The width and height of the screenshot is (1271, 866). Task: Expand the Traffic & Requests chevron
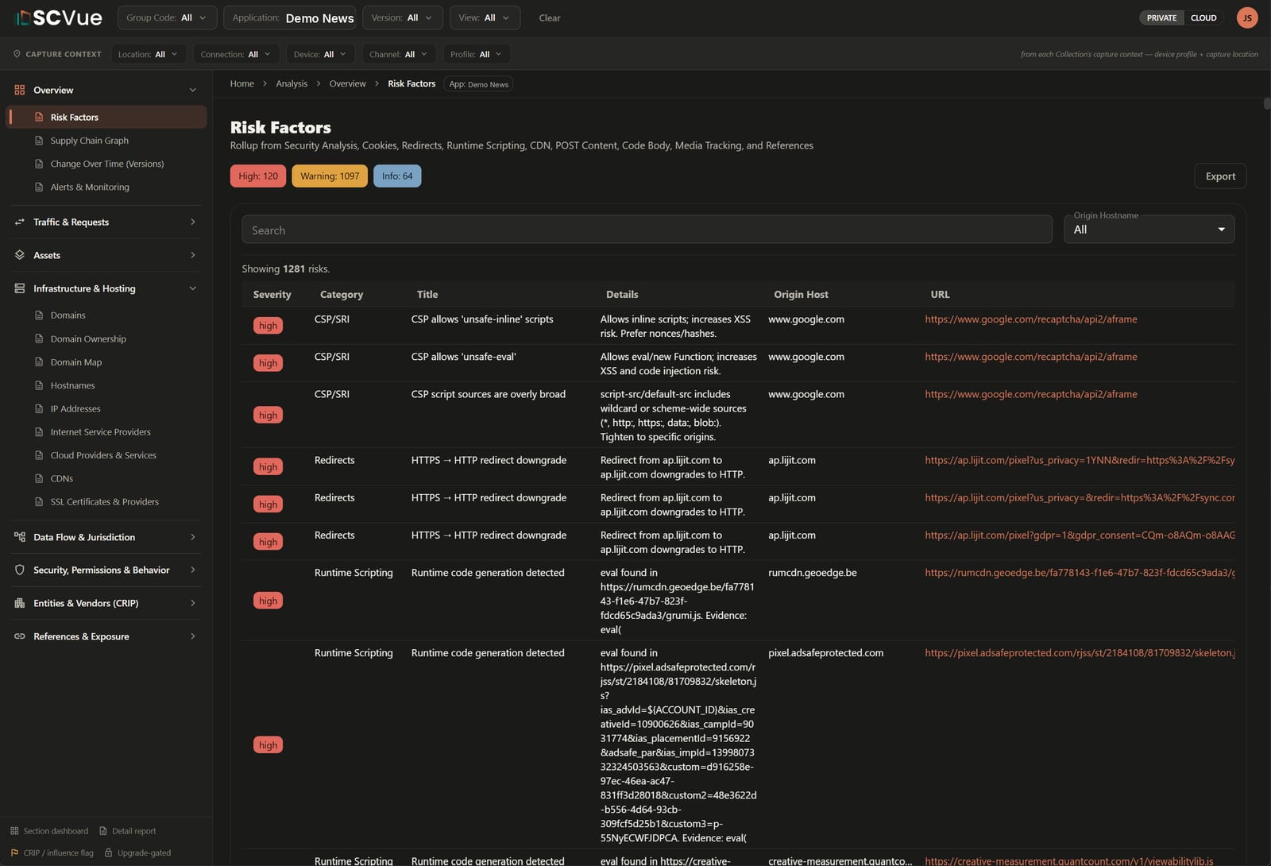(193, 222)
